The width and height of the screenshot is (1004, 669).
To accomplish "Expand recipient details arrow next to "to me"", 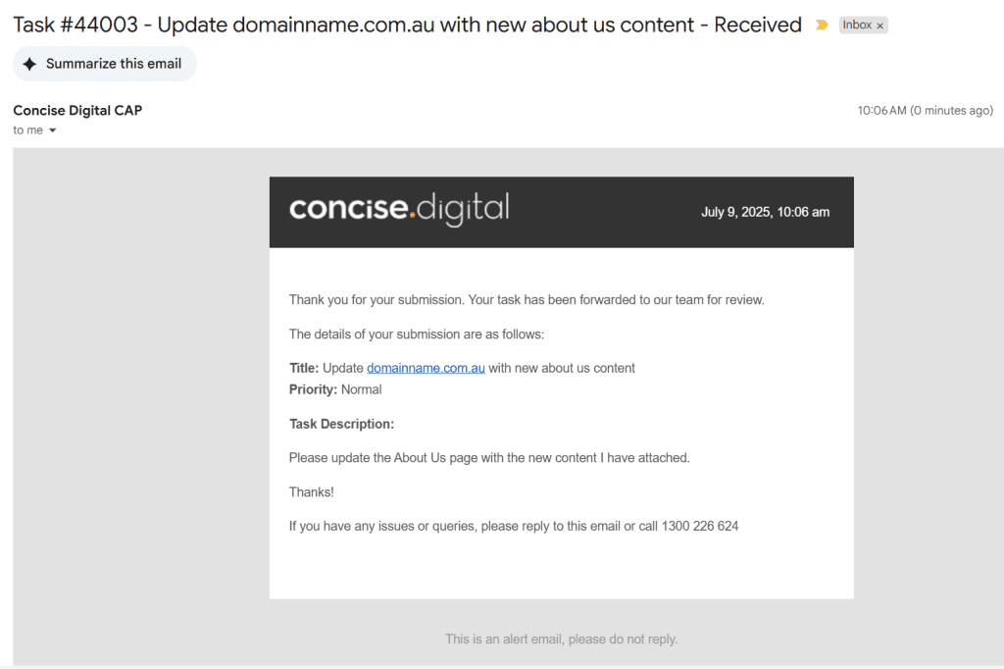I will [53, 130].
